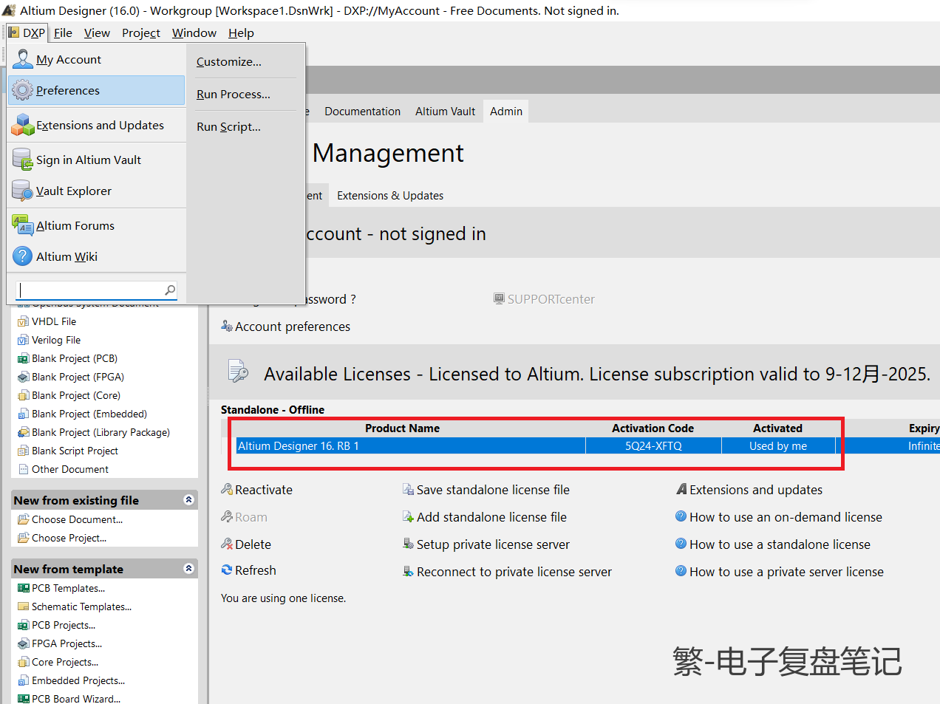The height and width of the screenshot is (704, 940).
Task: Click the Altium Forums chat icon
Action: [x=23, y=225]
